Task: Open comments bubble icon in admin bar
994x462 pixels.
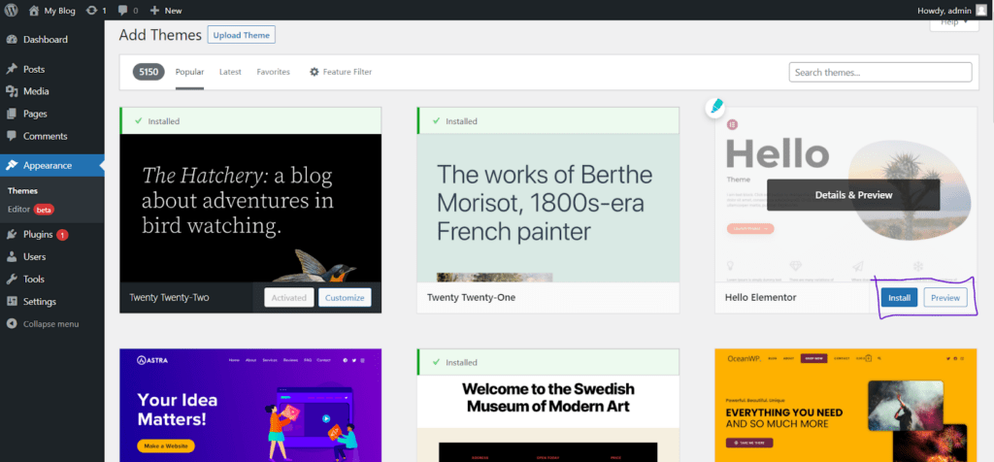Action: pos(123,10)
